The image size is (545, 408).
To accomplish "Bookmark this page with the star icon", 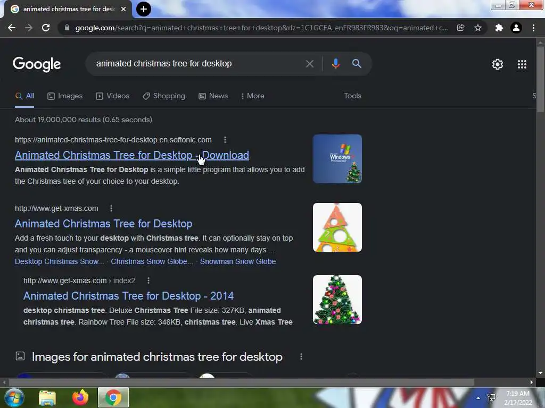I will tap(478, 28).
